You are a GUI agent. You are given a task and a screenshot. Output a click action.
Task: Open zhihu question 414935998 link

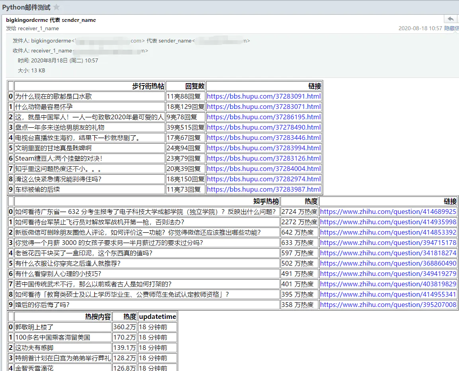(x=388, y=222)
